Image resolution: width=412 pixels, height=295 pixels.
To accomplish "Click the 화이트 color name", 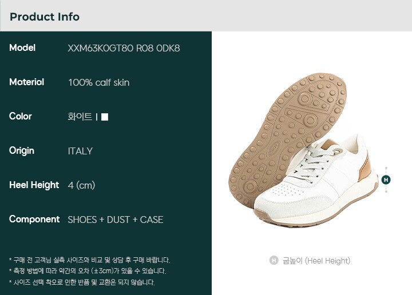I will coord(80,117).
